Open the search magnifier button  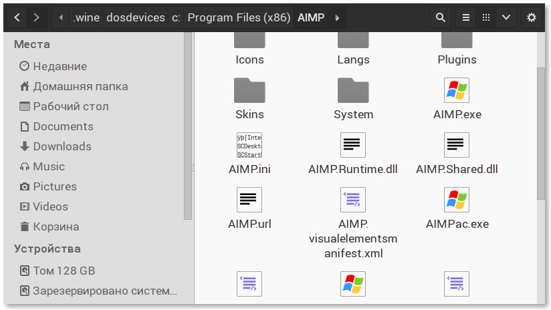(x=440, y=17)
